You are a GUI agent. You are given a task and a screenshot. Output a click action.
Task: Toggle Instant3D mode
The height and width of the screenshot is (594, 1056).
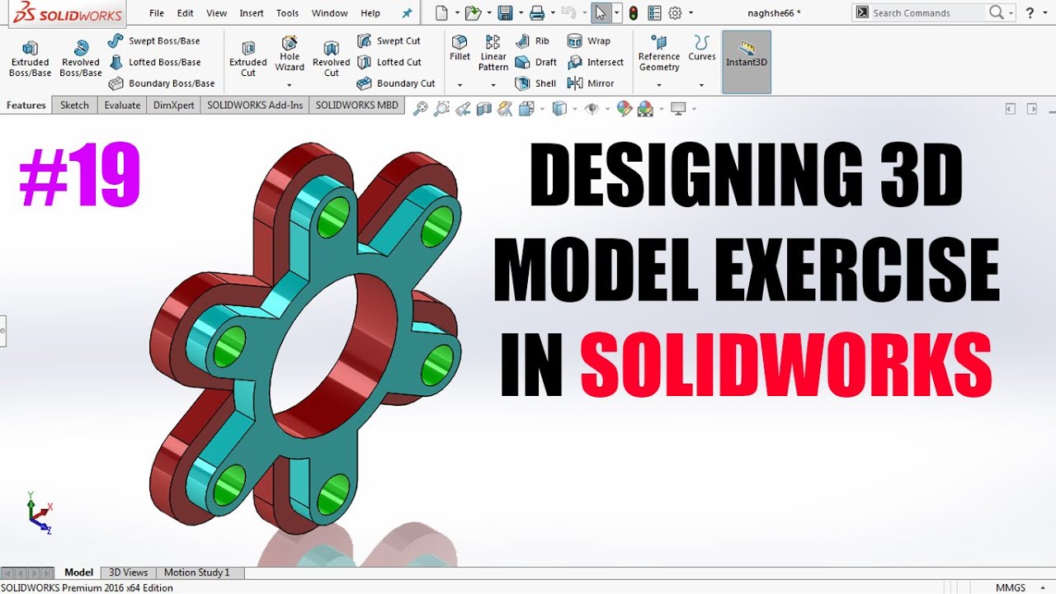click(747, 62)
